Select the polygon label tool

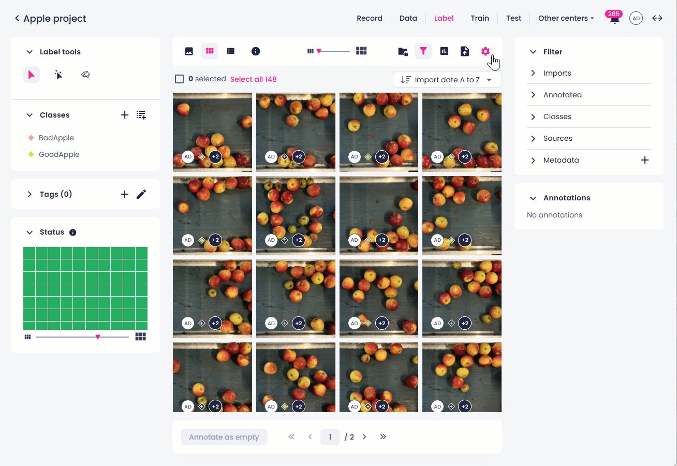point(85,75)
